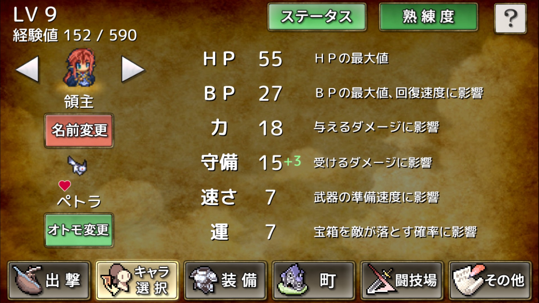Image resolution: width=539 pixels, height=303 pixels.
Task: Click the 名前変更 rename button
Action: (79, 130)
